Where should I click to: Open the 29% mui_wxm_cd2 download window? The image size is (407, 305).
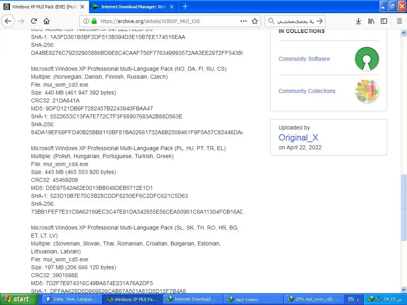(314, 299)
